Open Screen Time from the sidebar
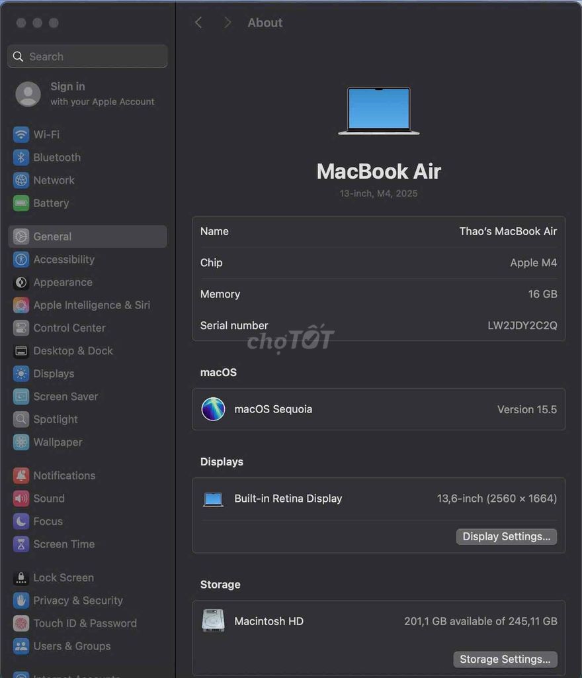 (21, 544)
